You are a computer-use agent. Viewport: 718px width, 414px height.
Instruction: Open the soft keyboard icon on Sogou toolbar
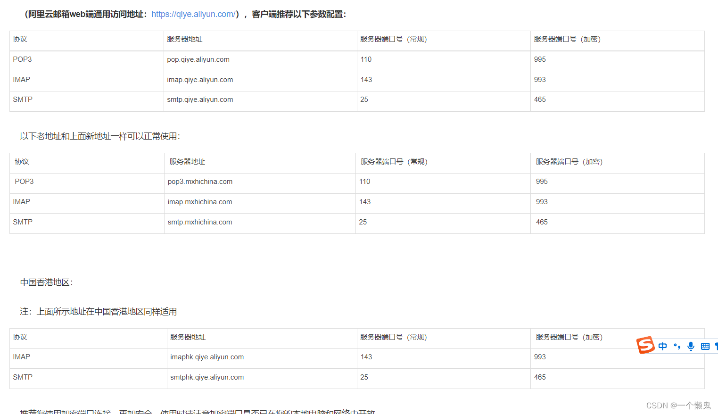pyautogui.click(x=705, y=346)
